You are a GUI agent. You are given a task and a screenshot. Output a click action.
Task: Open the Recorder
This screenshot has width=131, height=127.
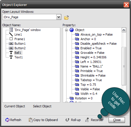94,120
